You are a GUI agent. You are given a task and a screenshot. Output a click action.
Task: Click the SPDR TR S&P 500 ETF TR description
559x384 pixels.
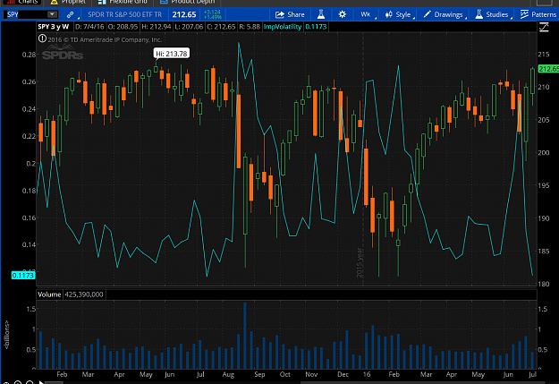coord(125,14)
